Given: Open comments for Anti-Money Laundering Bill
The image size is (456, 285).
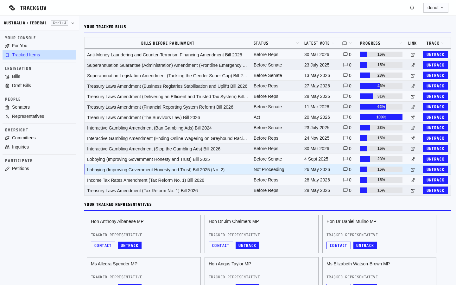Looking at the screenshot, I should (347, 54).
